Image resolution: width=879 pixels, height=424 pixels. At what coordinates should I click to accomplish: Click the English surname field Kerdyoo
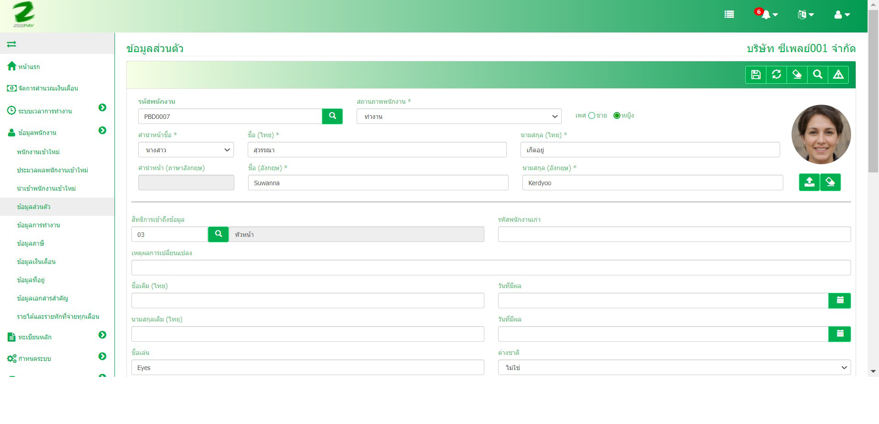pos(653,182)
